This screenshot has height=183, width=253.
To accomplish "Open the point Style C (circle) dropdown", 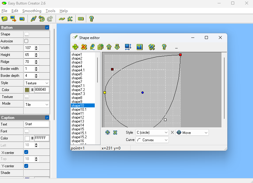I will [x=152, y=132].
